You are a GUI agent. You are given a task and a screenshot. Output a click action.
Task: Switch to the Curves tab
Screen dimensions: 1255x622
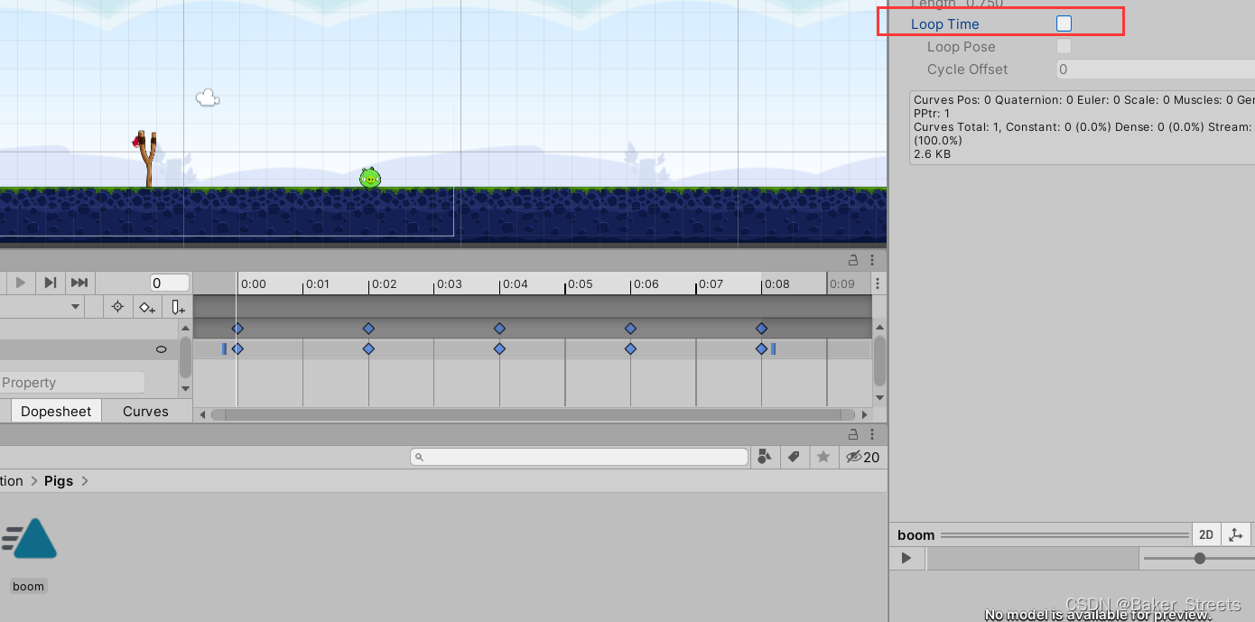tap(145, 411)
